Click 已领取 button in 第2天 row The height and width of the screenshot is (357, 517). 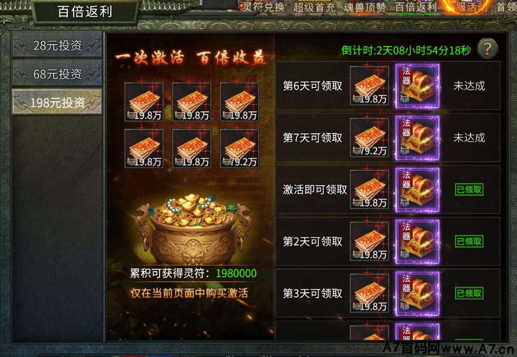(469, 241)
